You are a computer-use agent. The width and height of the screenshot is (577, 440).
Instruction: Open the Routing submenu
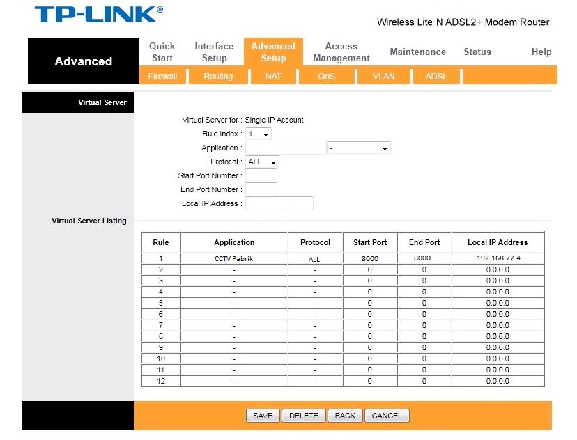point(218,77)
